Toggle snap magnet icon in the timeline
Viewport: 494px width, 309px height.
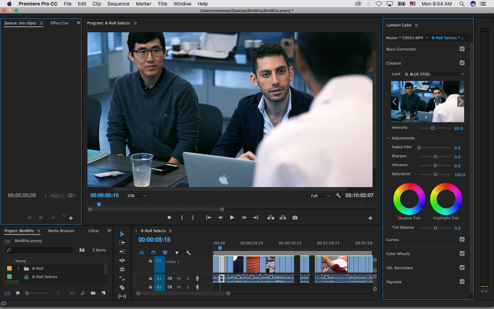click(x=153, y=253)
